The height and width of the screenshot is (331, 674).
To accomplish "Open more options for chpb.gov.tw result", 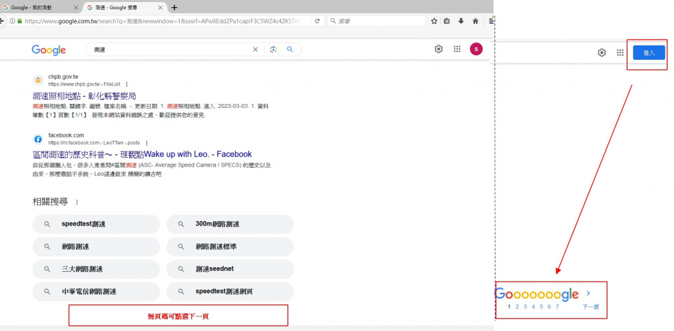I will pyautogui.click(x=126, y=84).
